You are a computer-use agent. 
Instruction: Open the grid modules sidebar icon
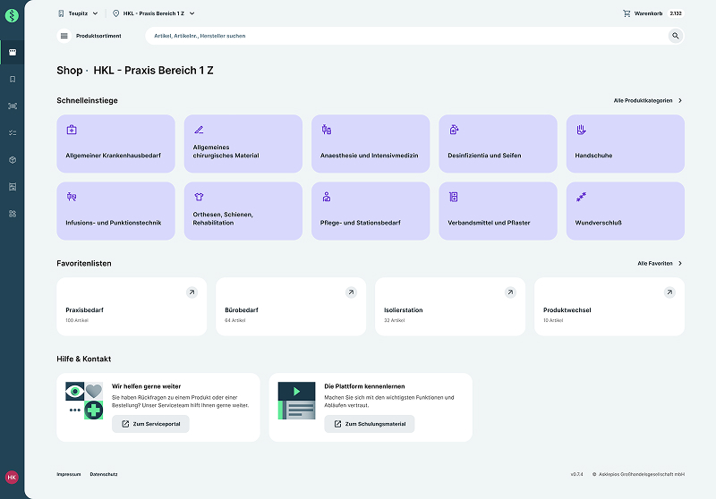click(13, 214)
